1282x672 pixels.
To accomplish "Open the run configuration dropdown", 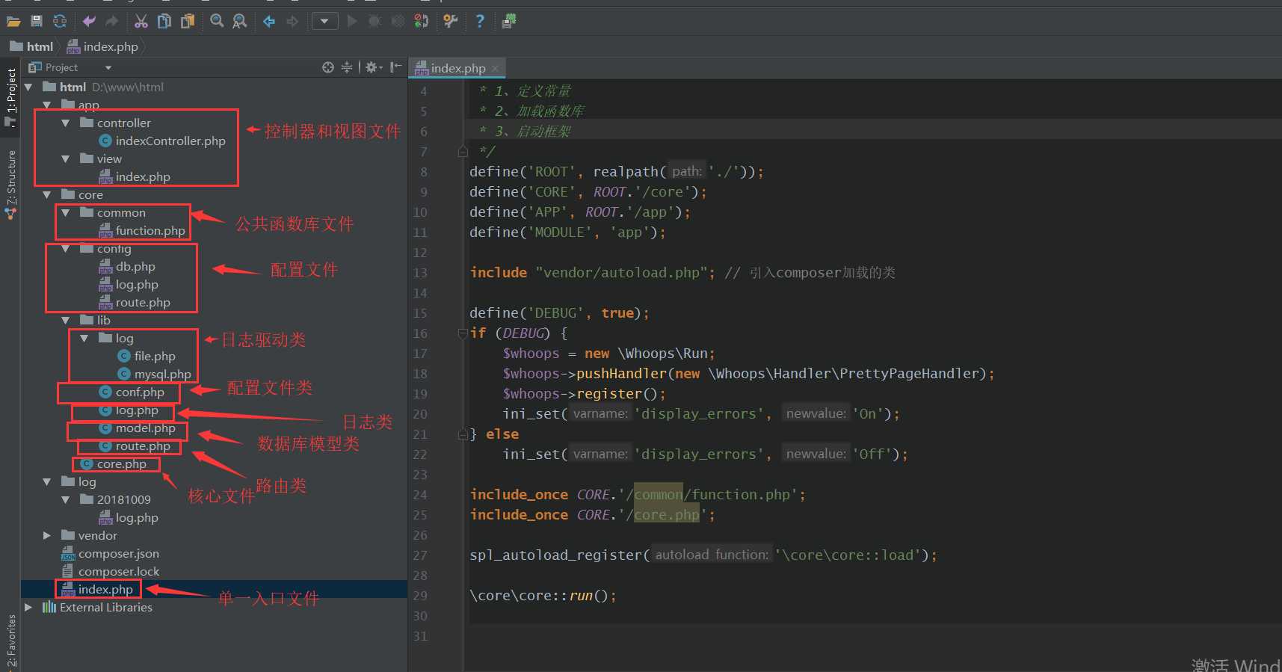I will point(324,22).
